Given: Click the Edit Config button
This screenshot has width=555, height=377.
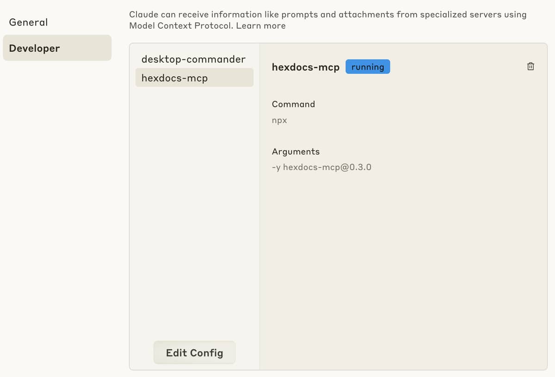Looking at the screenshot, I should (194, 353).
